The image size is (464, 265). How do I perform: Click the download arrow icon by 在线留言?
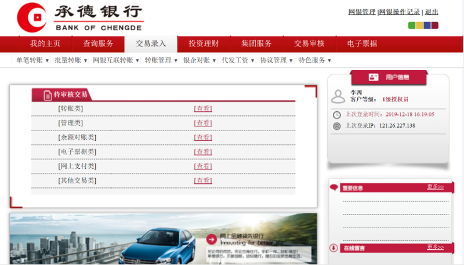click(334, 248)
